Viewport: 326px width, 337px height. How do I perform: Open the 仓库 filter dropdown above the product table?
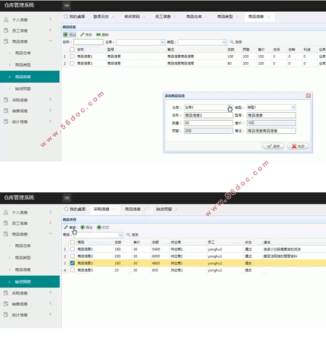click(x=163, y=42)
